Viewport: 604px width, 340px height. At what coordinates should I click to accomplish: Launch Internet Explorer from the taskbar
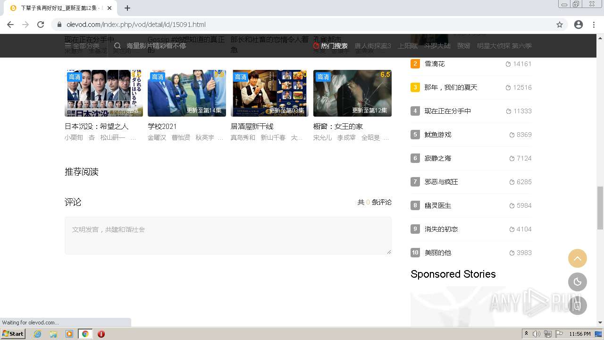coord(38,334)
